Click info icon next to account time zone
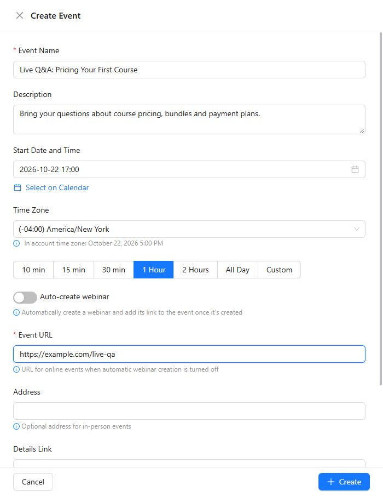The width and height of the screenshot is (383, 496). 16,243
